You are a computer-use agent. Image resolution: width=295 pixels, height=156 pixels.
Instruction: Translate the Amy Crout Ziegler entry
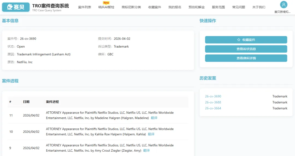[146, 151]
